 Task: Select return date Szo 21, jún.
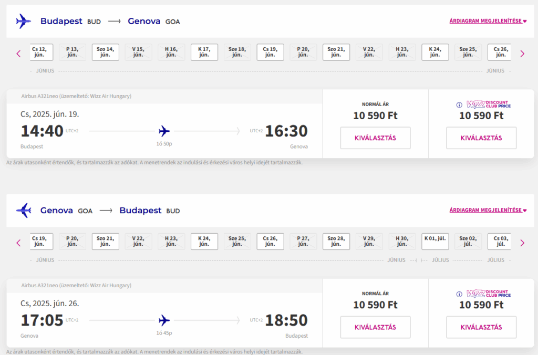(x=105, y=242)
